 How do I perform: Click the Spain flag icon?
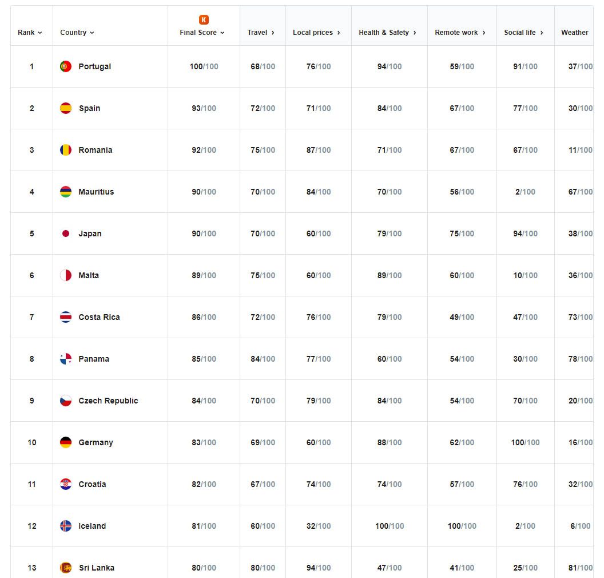click(66, 108)
